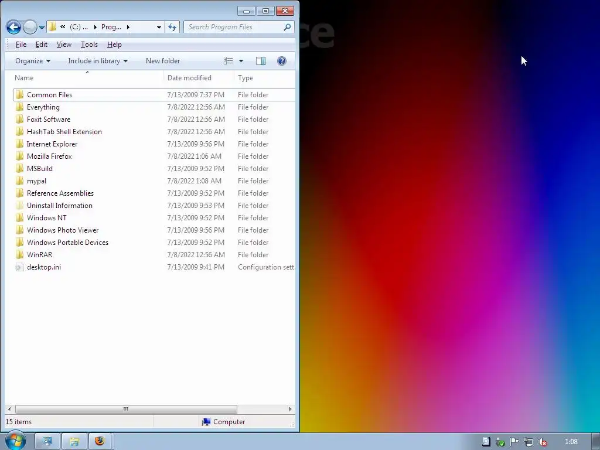Select the Windows NT folder icon
Screen dimensions: 600x450
tap(19, 218)
